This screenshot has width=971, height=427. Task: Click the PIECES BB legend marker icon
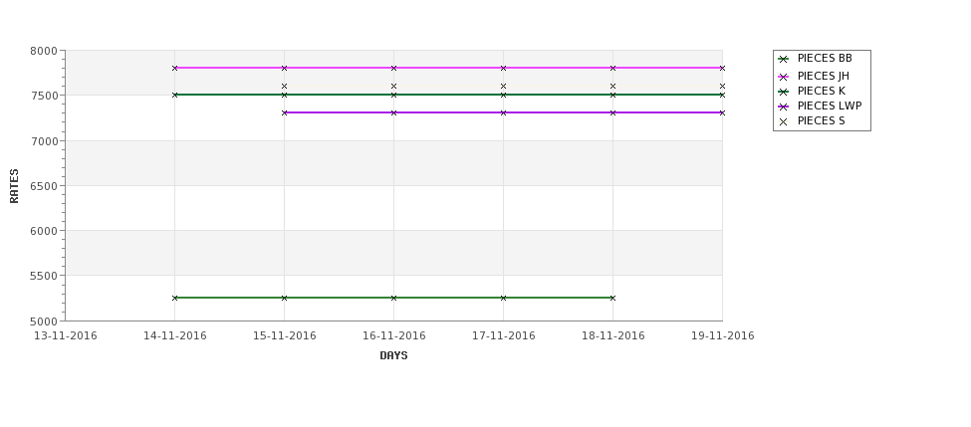click(x=784, y=60)
